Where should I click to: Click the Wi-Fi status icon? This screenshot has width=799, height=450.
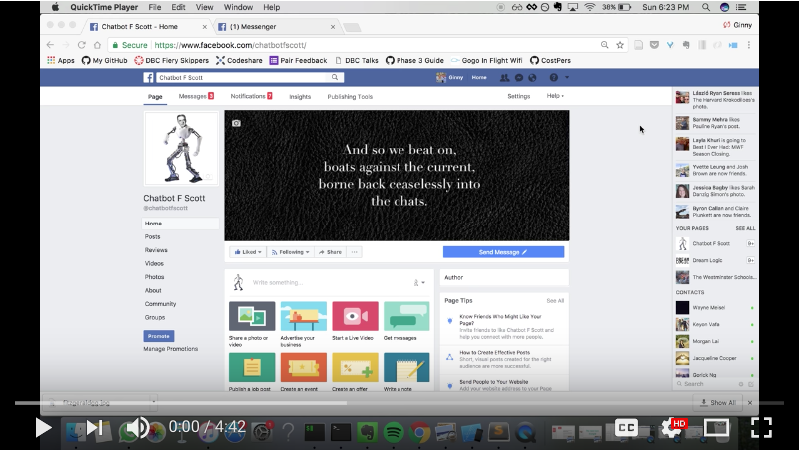point(590,7)
